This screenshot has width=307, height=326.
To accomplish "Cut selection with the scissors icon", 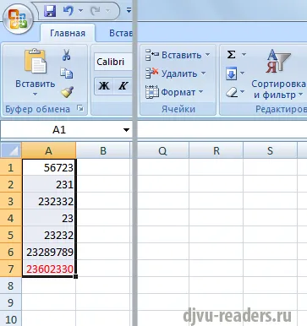I will pos(66,55).
